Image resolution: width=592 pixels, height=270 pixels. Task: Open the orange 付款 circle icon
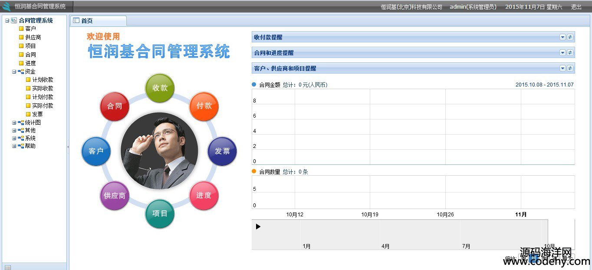click(x=204, y=106)
